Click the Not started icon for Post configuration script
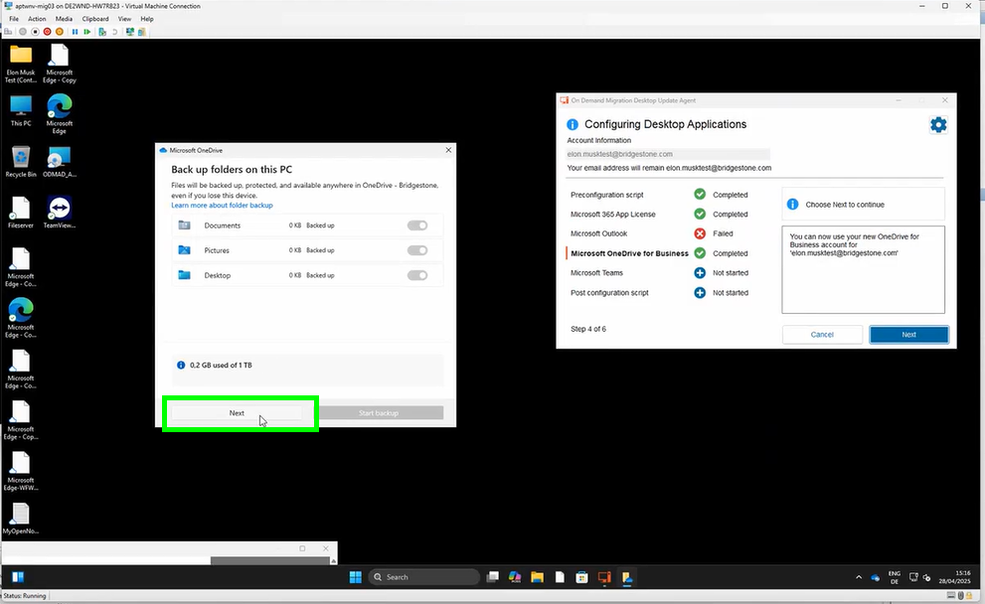This screenshot has width=985, height=604. coord(700,293)
